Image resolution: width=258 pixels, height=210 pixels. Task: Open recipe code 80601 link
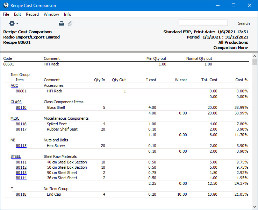pos(8,64)
